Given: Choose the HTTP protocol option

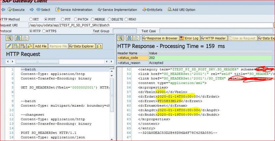Looking at the screenshot, I should tap(31, 31).
